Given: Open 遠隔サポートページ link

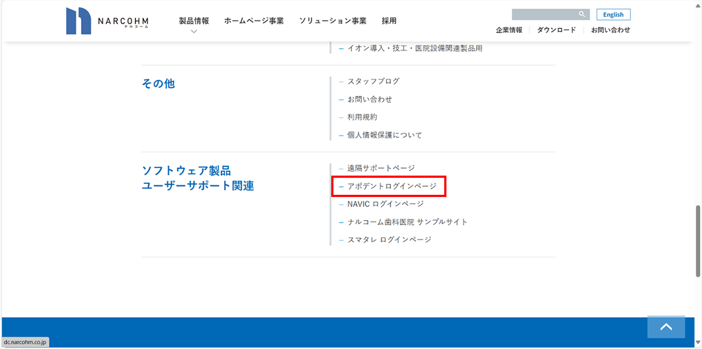Looking at the screenshot, I should coord(381,168).
